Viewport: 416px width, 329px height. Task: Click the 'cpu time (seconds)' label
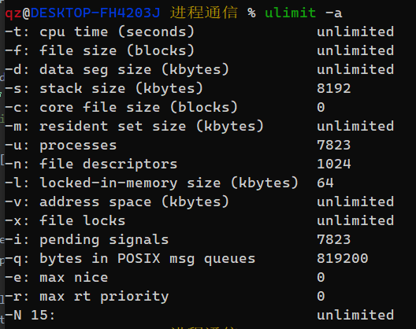pyautogui.click(x=117, y=32)
